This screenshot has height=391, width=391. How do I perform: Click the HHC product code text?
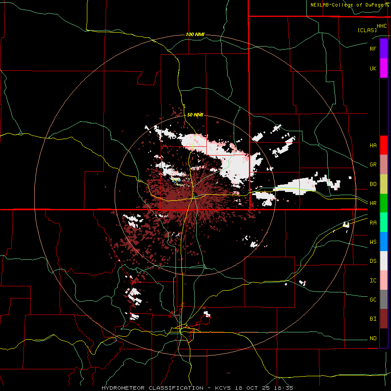(x=381, y=26)
